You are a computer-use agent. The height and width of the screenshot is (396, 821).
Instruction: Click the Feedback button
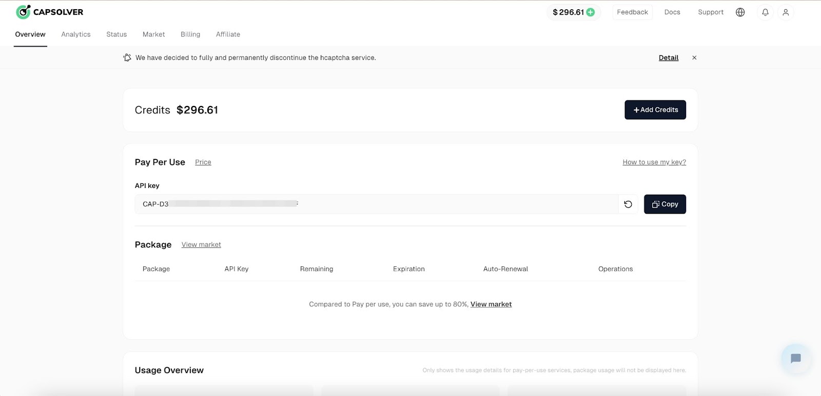632,12
